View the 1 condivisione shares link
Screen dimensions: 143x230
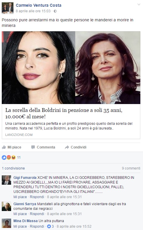point(13,168)
